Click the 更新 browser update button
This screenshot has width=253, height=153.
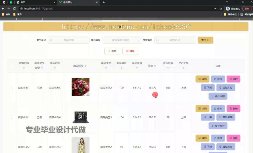247,8
